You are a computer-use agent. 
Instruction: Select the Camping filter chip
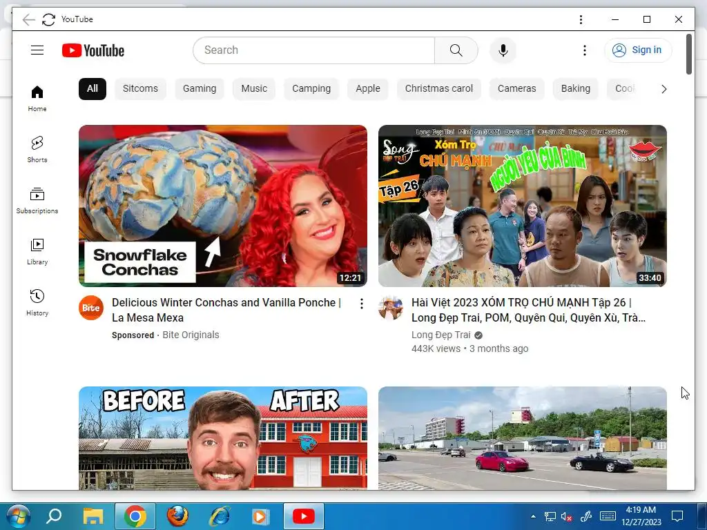(311, 89)
